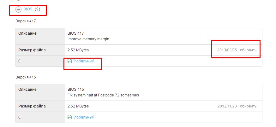
Task: Click the "Improve memory margin" description text
Action: [x=88, y=39]
